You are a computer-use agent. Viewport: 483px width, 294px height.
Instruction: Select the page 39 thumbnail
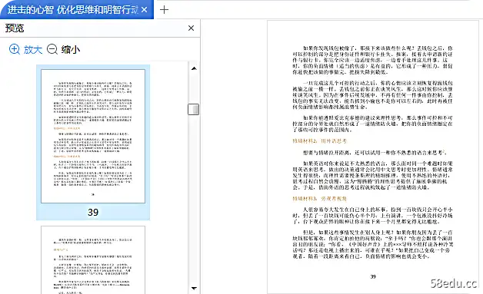click(93, 136)
